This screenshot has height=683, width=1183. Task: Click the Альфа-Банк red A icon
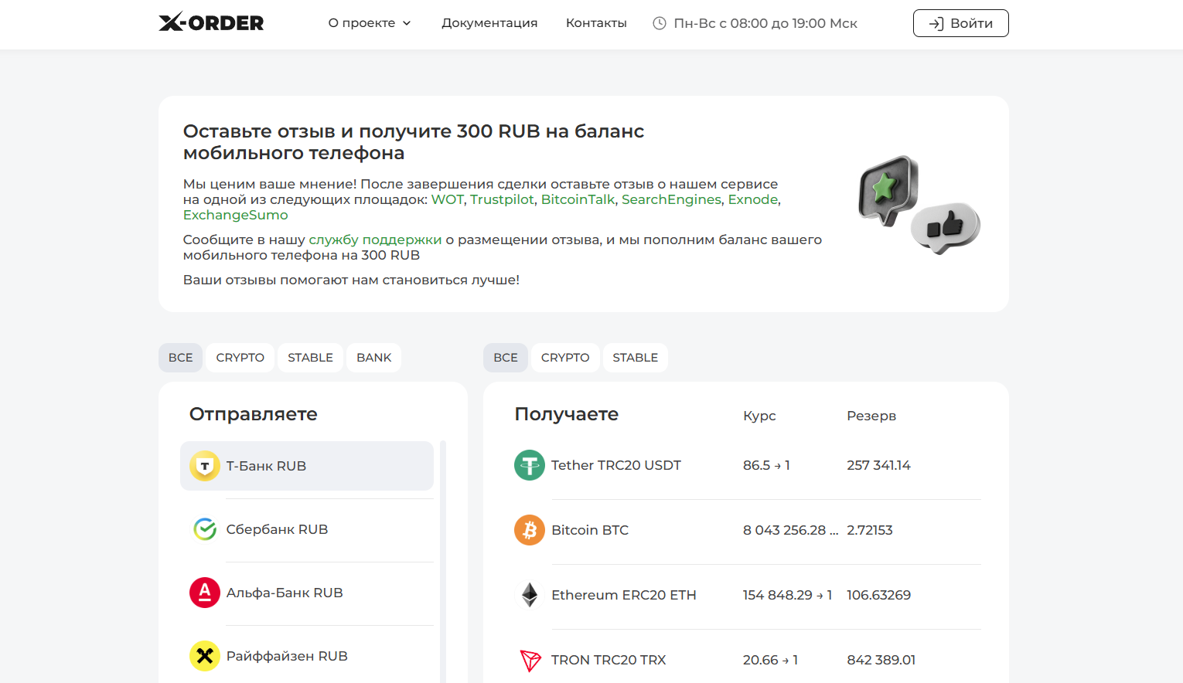click(205, 593)
